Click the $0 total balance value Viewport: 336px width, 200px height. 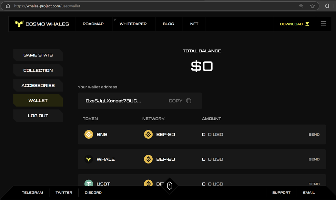(202, 66)
